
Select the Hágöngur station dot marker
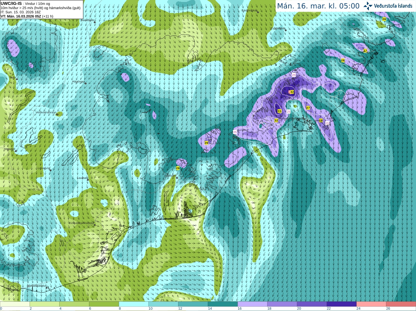[x=85, y=83]
